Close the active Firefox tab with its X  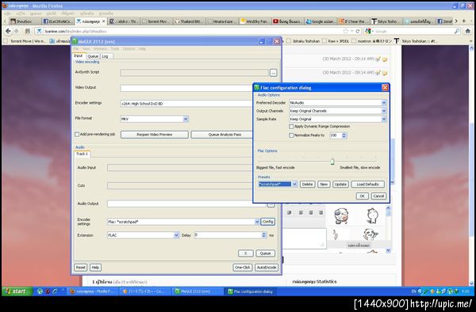coord(103,21)
